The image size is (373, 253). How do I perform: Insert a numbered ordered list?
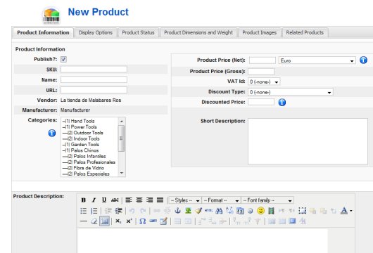(x=94, y=211)
